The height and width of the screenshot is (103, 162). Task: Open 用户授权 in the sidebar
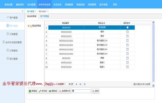[x=12, y=26]
